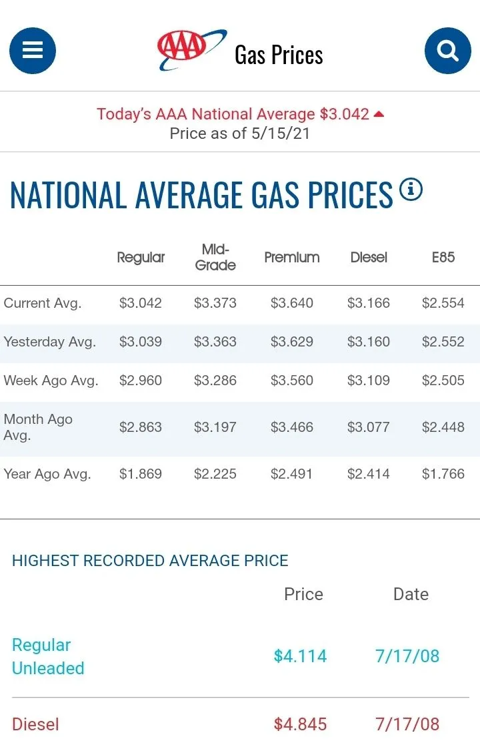
Task: Click the Week Ago Avg. row label
Action: (51, 381)
